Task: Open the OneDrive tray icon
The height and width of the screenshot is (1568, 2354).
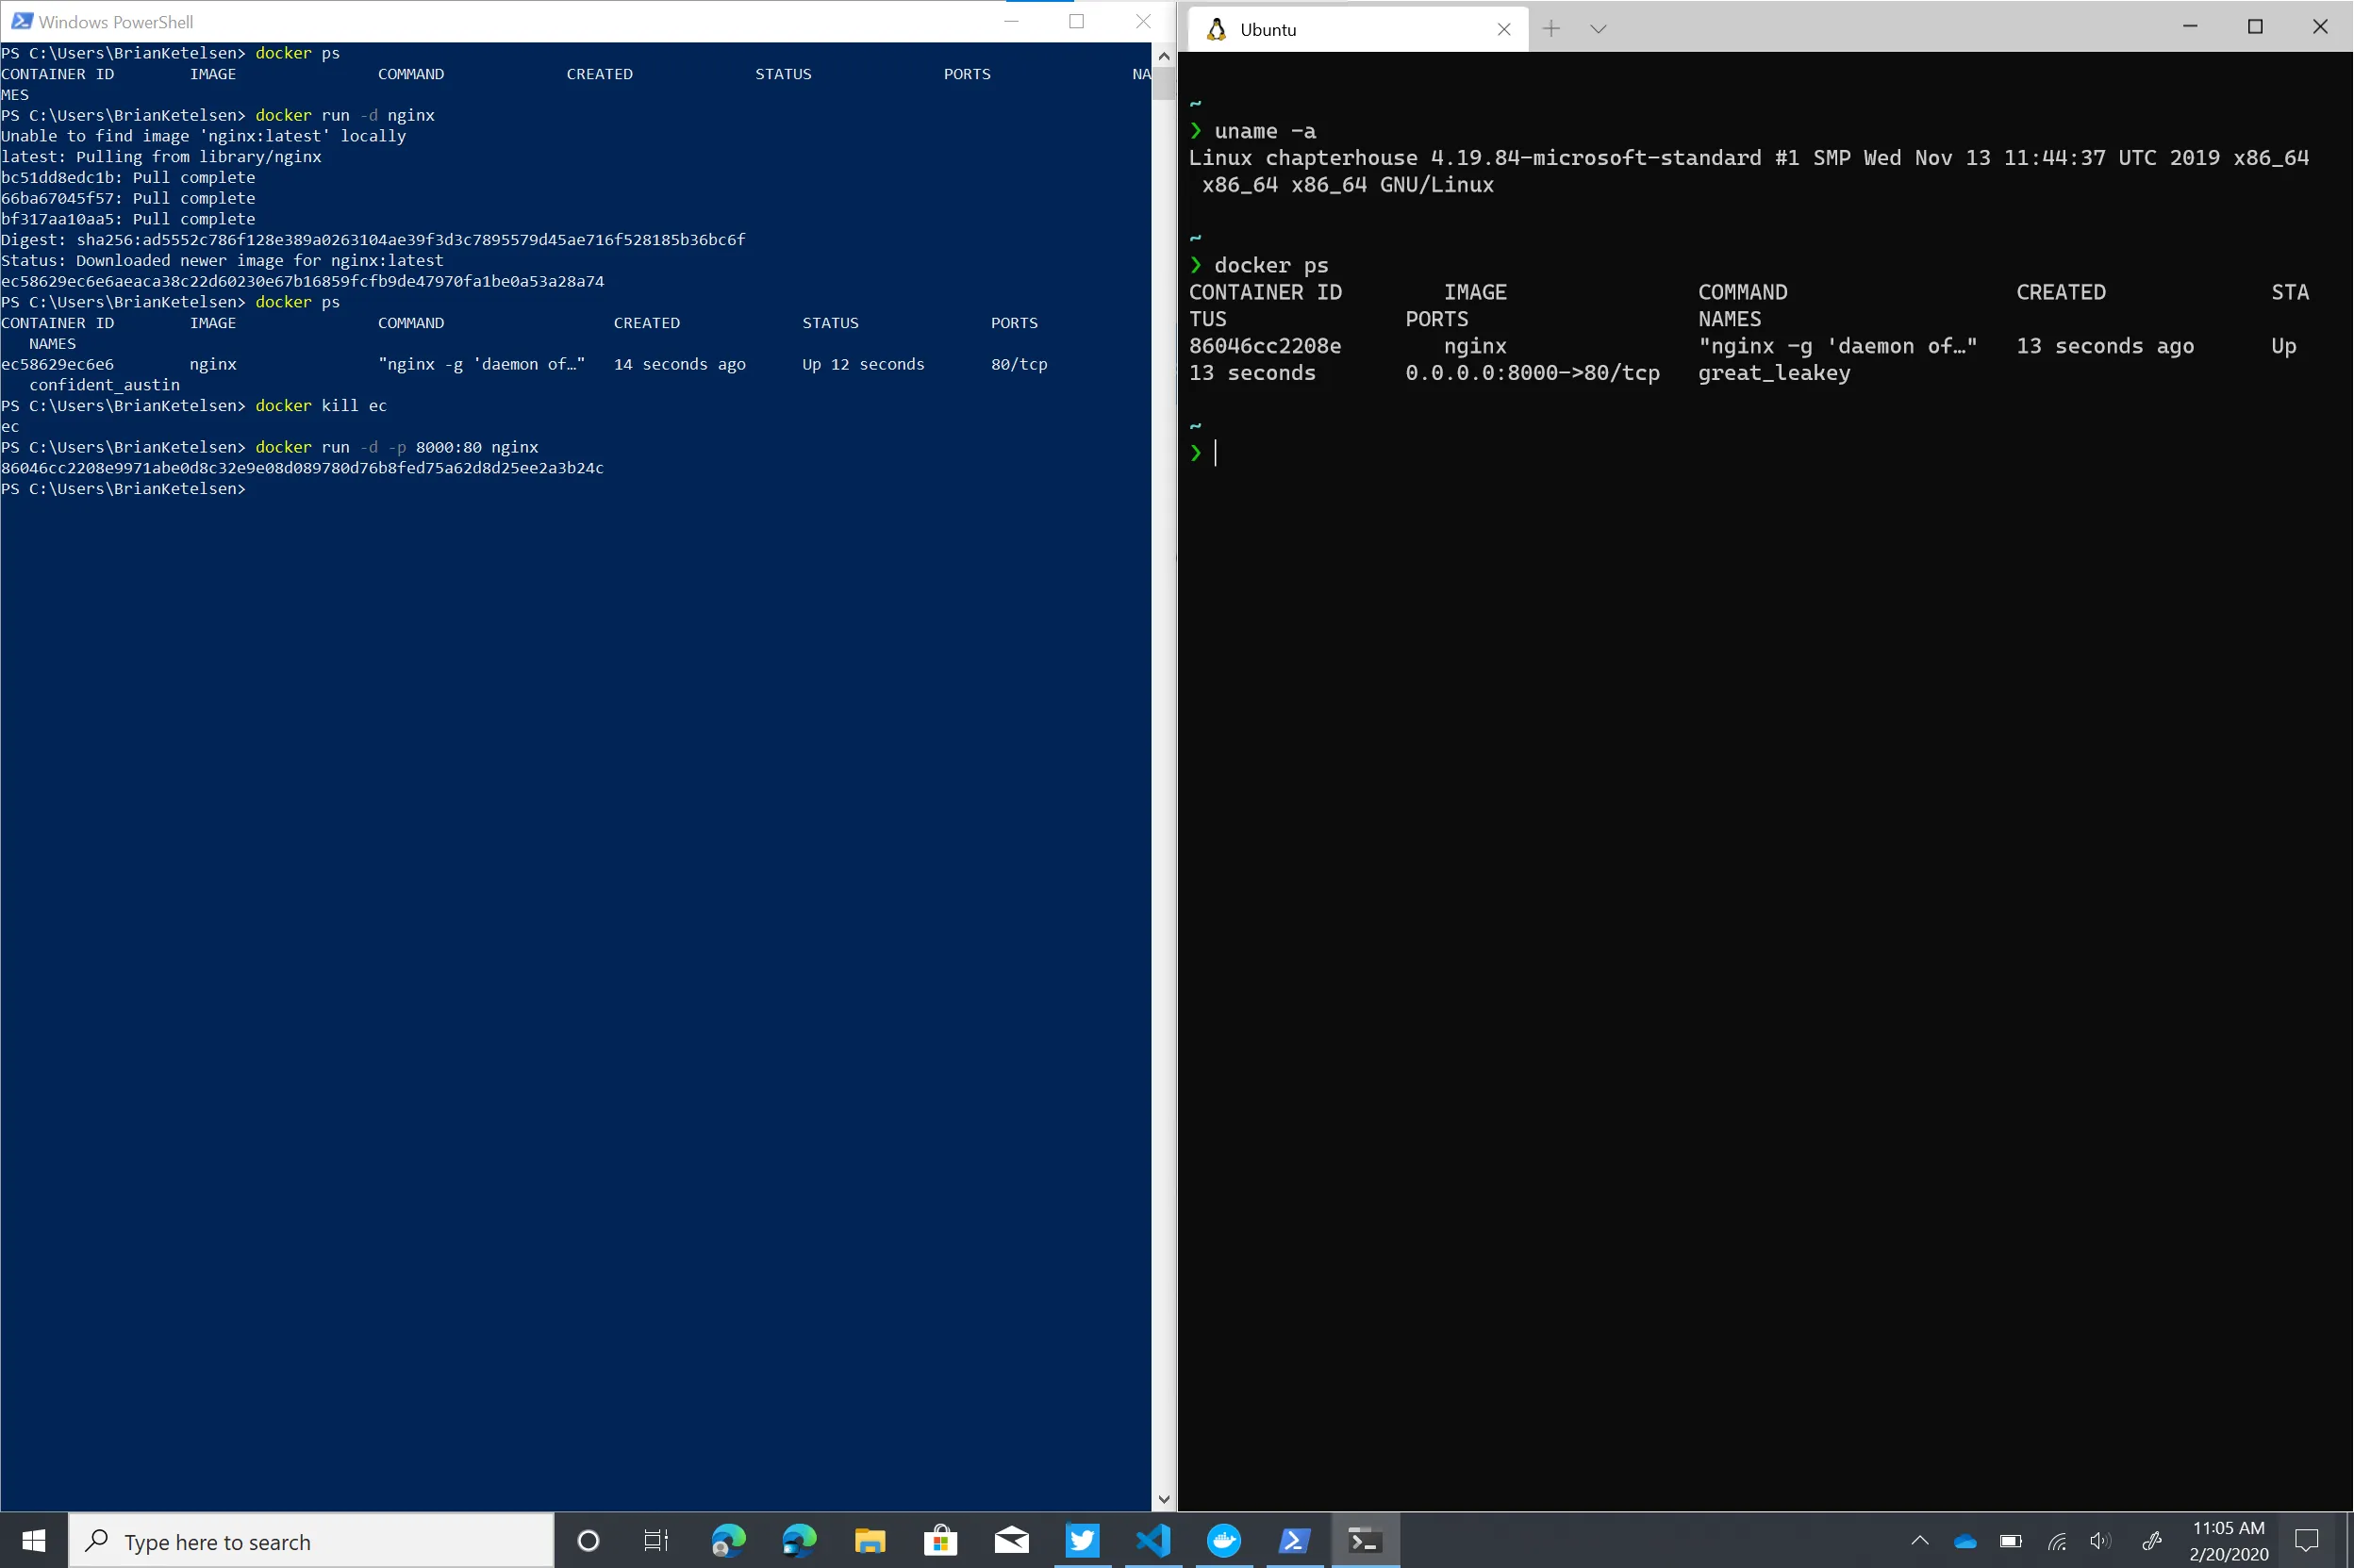Action: click(x=1965, y=1541)
